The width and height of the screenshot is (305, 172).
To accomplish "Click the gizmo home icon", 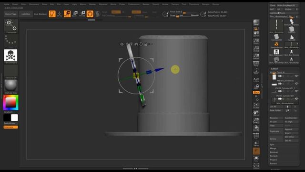I will tap(136, 44).
